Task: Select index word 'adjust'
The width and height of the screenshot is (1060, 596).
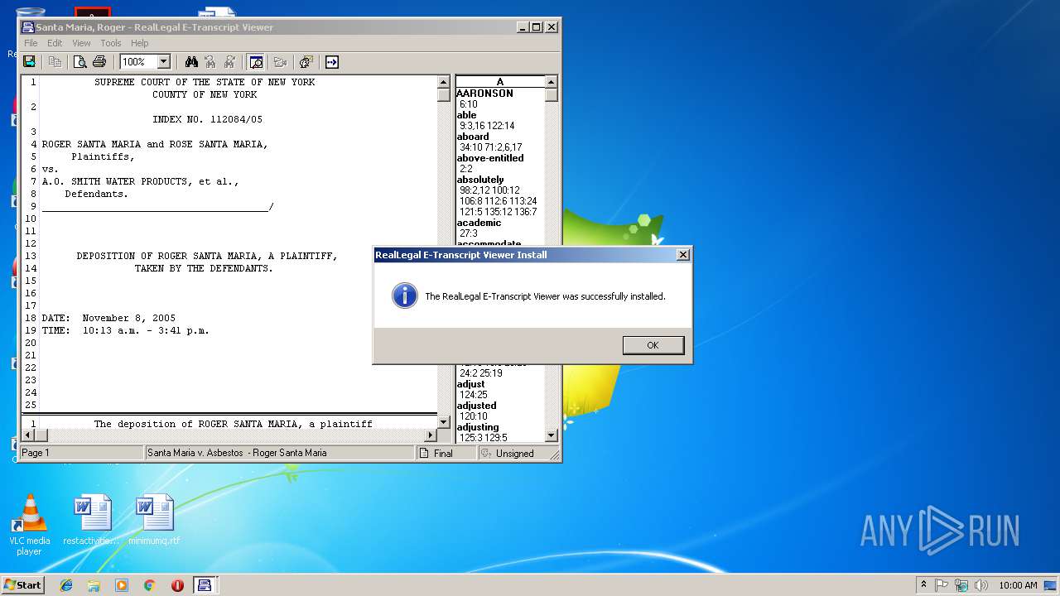Action: click(x=471, y=384)
